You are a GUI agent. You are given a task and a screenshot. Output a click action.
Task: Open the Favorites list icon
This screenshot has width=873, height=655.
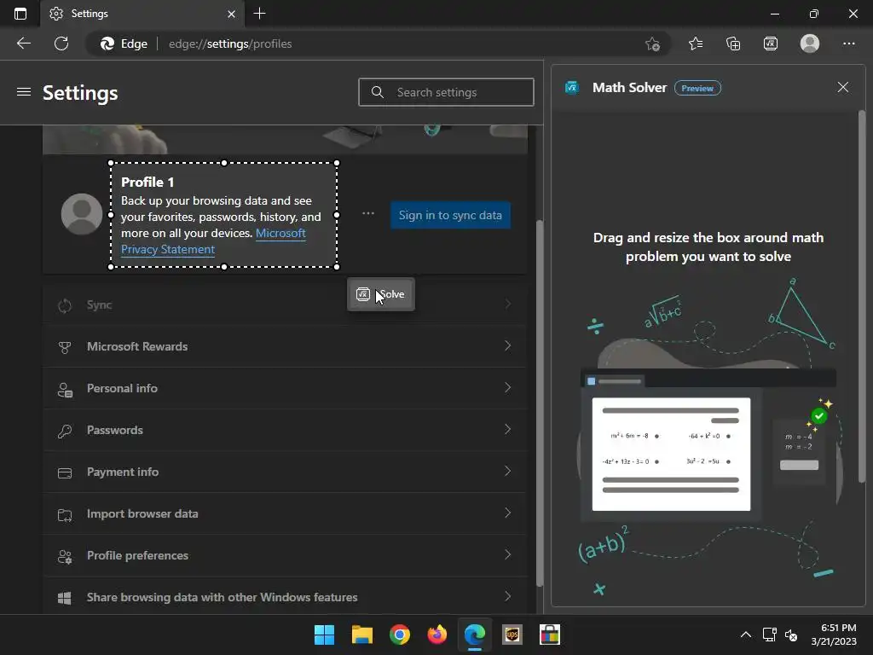pyautogui.click(x=696, y=43)
